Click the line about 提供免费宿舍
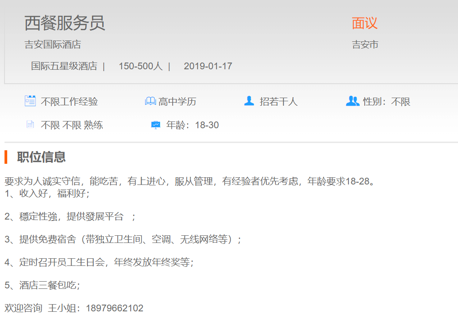This screenshot has width=458, height=319. pyautogui.click(x=123, y=239)
